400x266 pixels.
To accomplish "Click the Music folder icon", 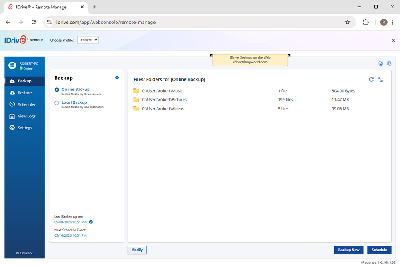I will point(136,90).
